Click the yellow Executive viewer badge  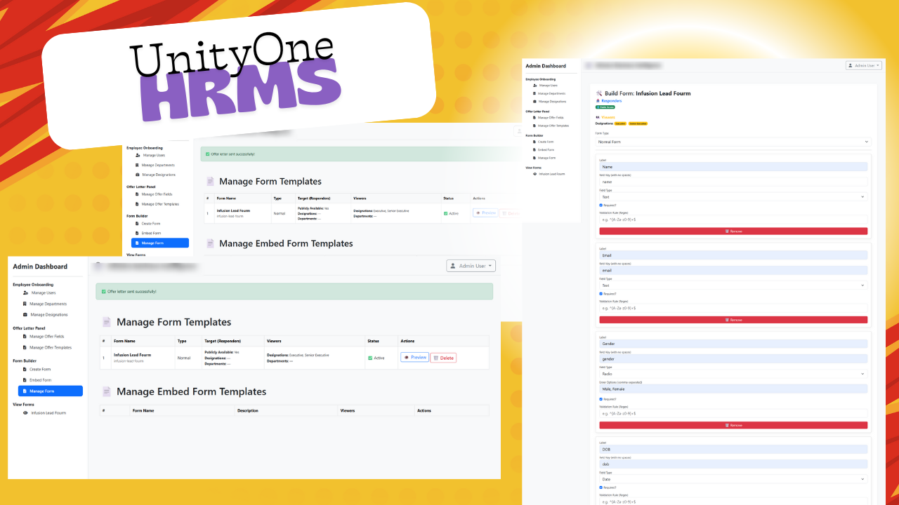(x=621, y=122)
